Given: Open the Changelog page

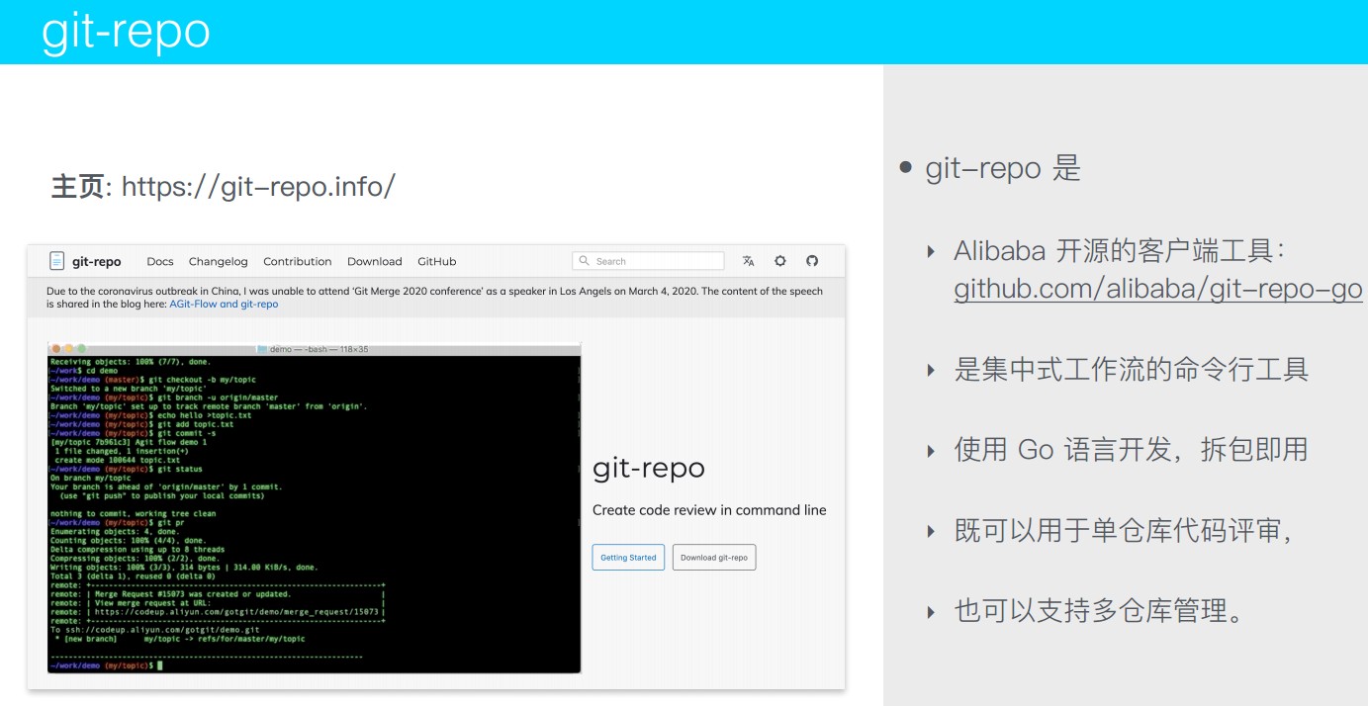Looking at the screenshot, I should tap(219, 261).
